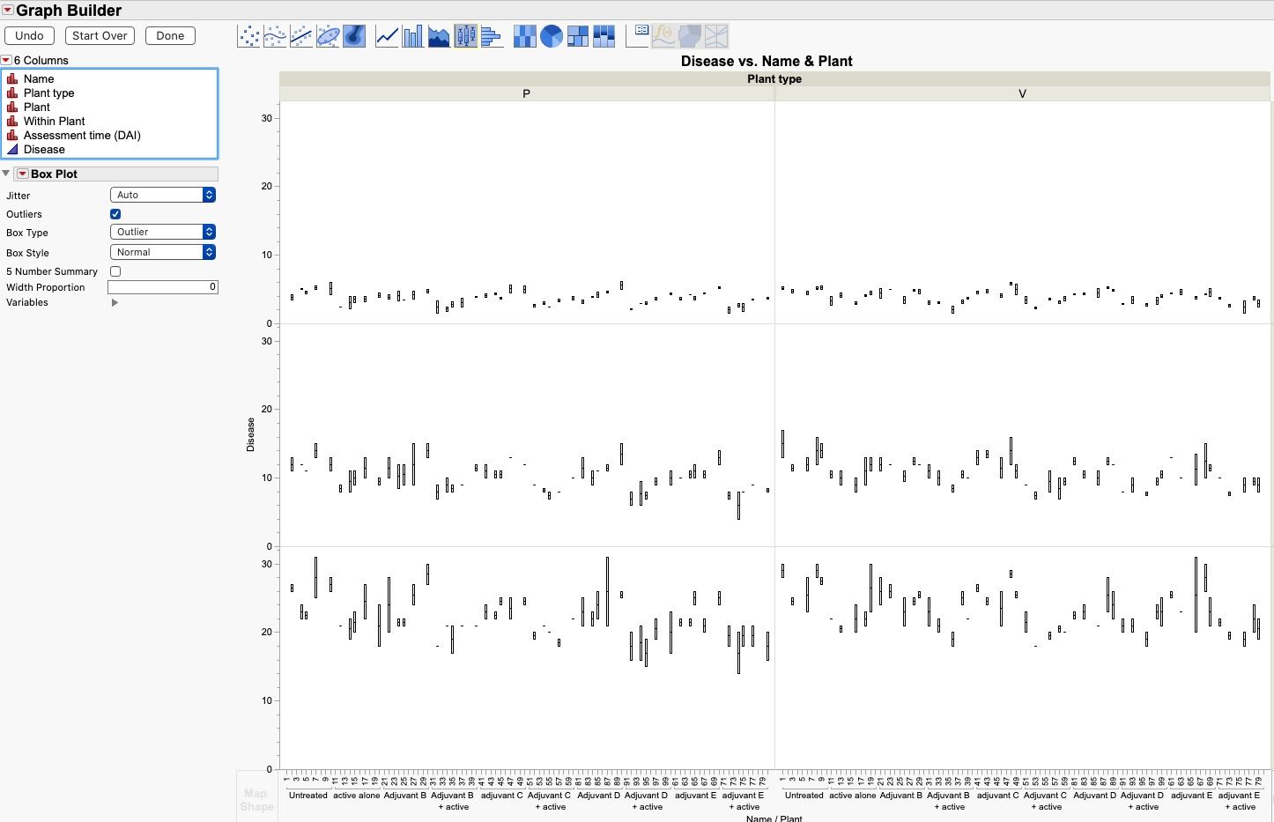Enable the 5 Number Summary option
This screenshot has height=822, width=1274.
click(115, 271)
